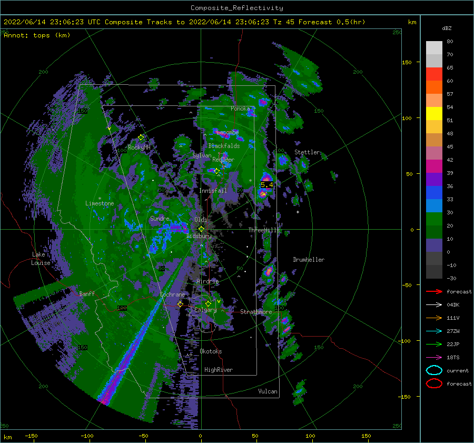Click the yellow diamond marker near RedDeer
474x443 pixels.
216,171
